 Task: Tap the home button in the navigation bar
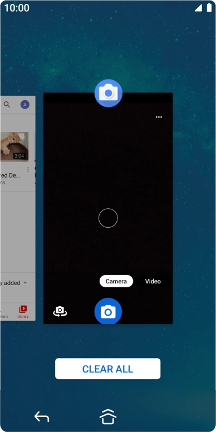[x=108, y=416]
